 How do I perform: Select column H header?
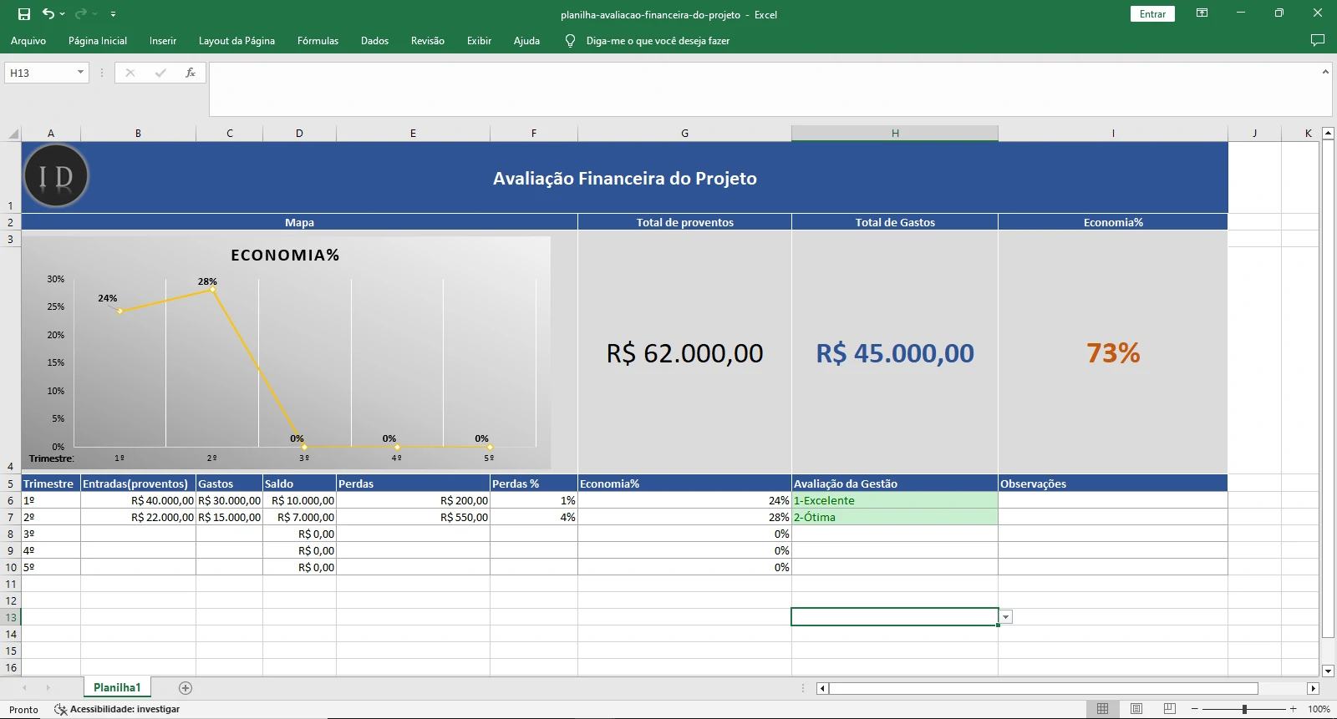[x=895, y=133]
